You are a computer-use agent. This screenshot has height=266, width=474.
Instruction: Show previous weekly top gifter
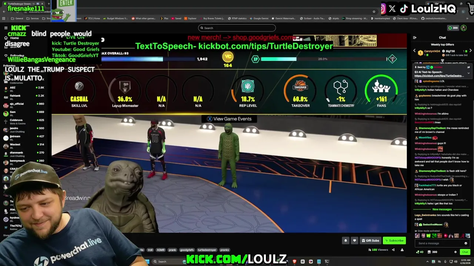click(414, 51)
